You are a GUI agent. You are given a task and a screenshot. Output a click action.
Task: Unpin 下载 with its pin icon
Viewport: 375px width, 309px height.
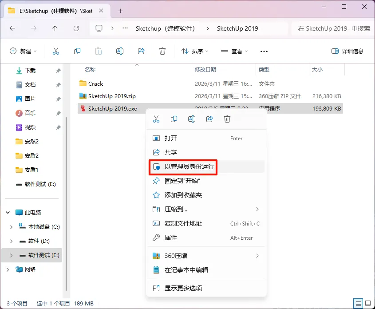(58, 71)
